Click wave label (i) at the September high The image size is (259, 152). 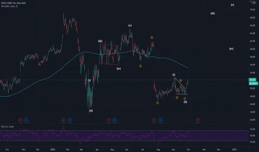pos(174,75)
